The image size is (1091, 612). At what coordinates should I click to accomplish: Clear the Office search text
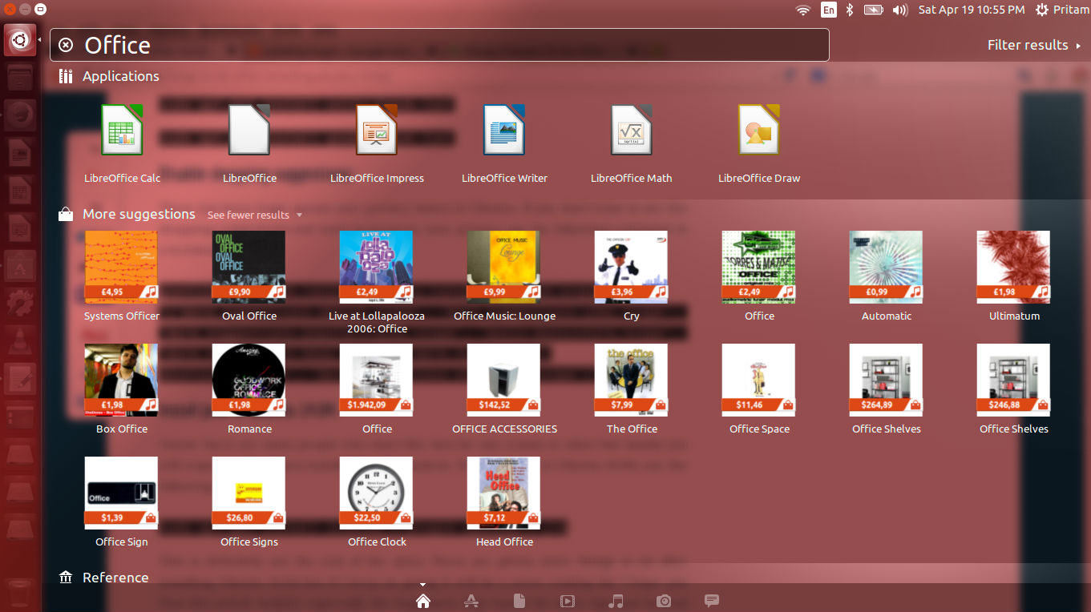click(x=67, y=45)
